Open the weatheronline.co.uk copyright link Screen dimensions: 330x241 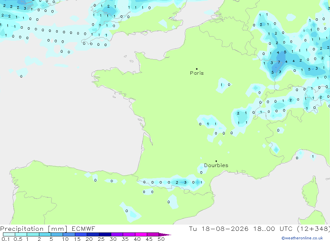pyautogui.click(x=302, y=238)
